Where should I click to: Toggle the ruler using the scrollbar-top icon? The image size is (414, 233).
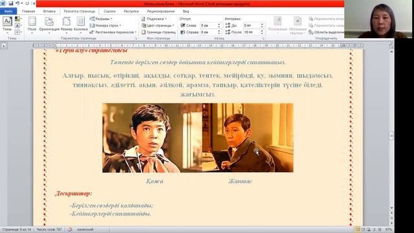click(391, 45)
